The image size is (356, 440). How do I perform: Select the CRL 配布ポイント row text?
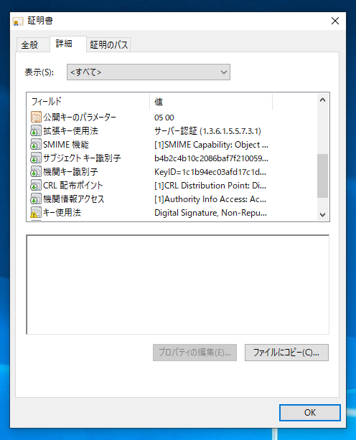pos(73,185)
